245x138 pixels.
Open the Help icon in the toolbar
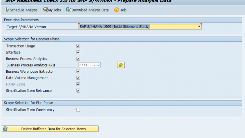(x=116, y=10)
